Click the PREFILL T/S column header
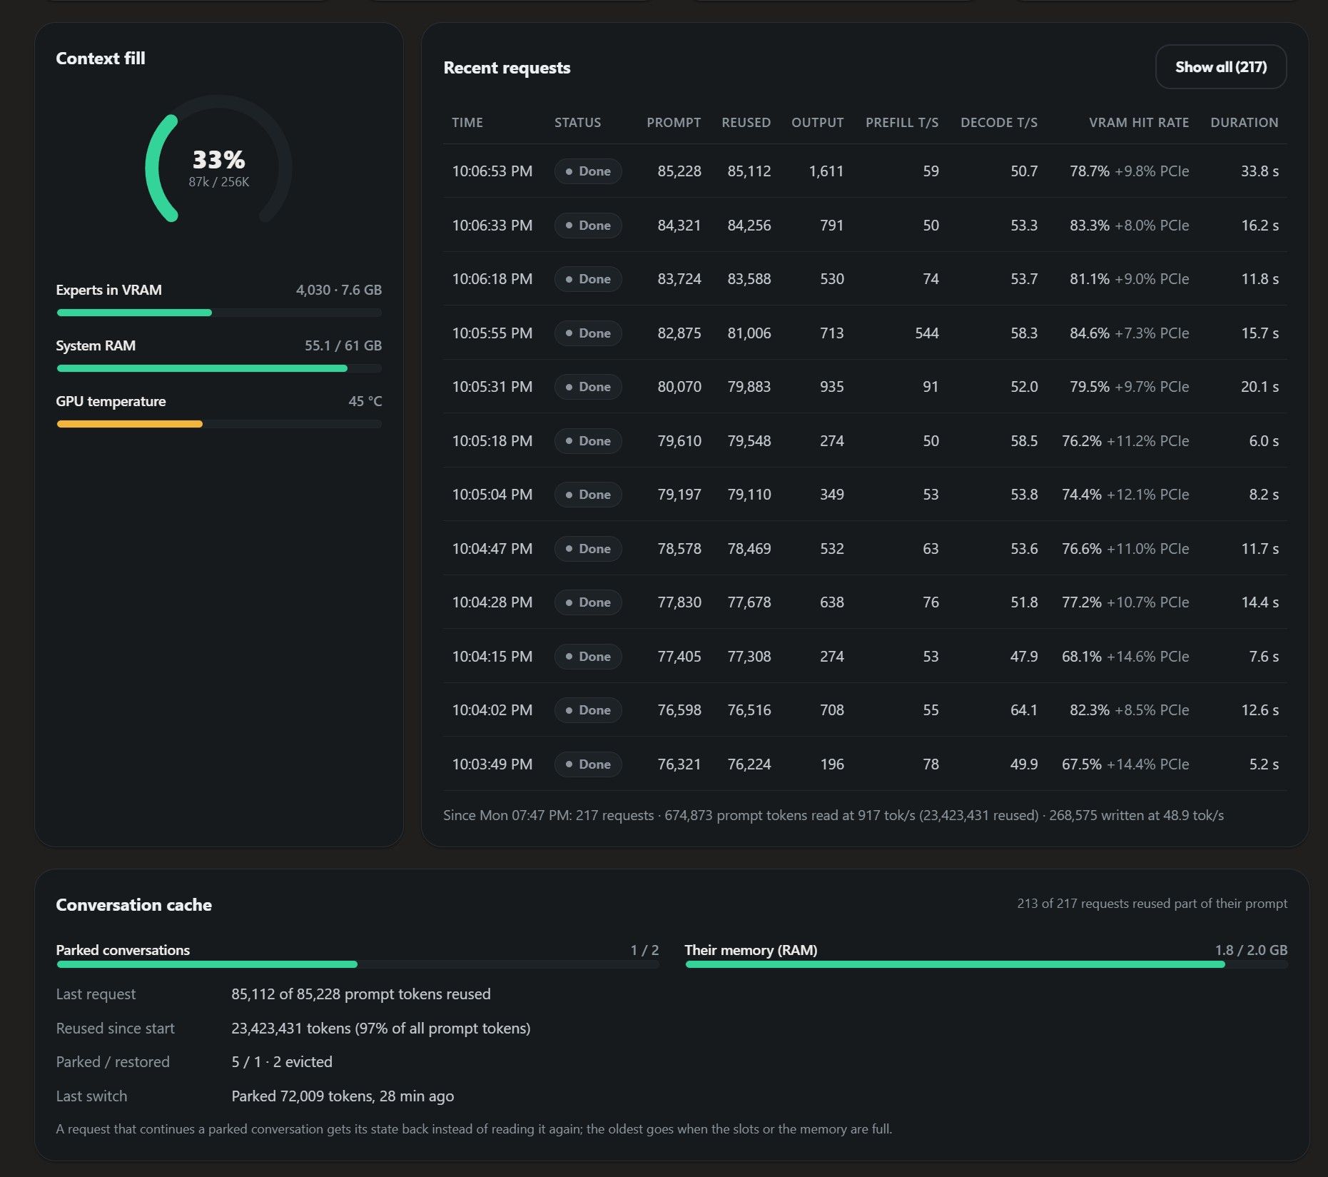This screenshot has height=1177, width=1328. 902,123
